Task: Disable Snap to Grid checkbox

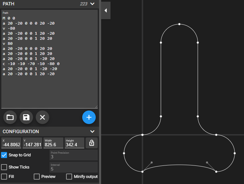Action: pos(4,155)
